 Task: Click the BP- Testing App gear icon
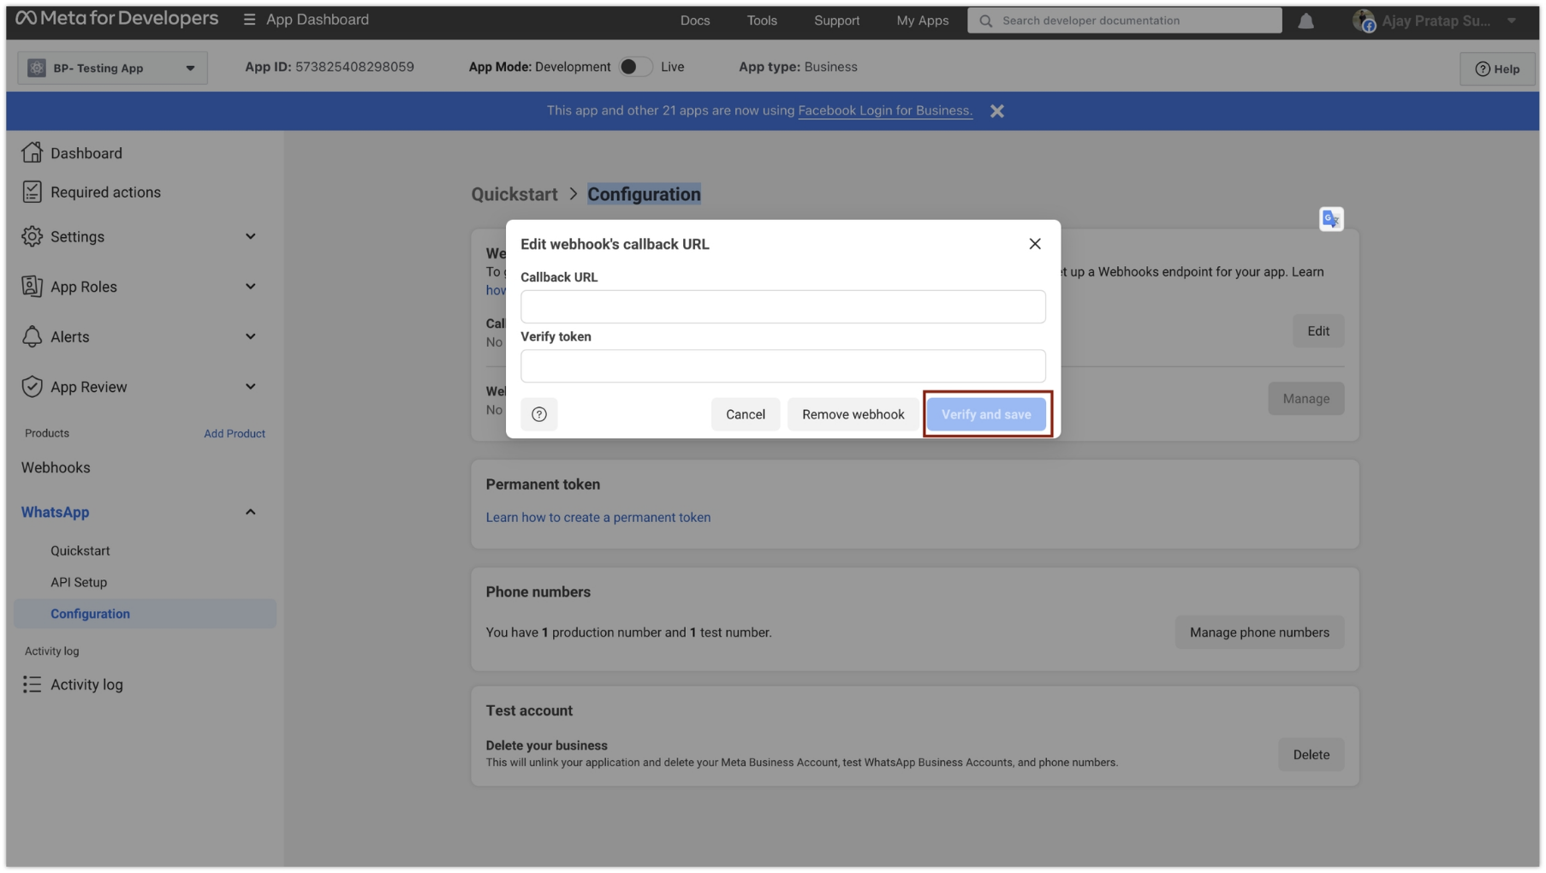(36, 68)
